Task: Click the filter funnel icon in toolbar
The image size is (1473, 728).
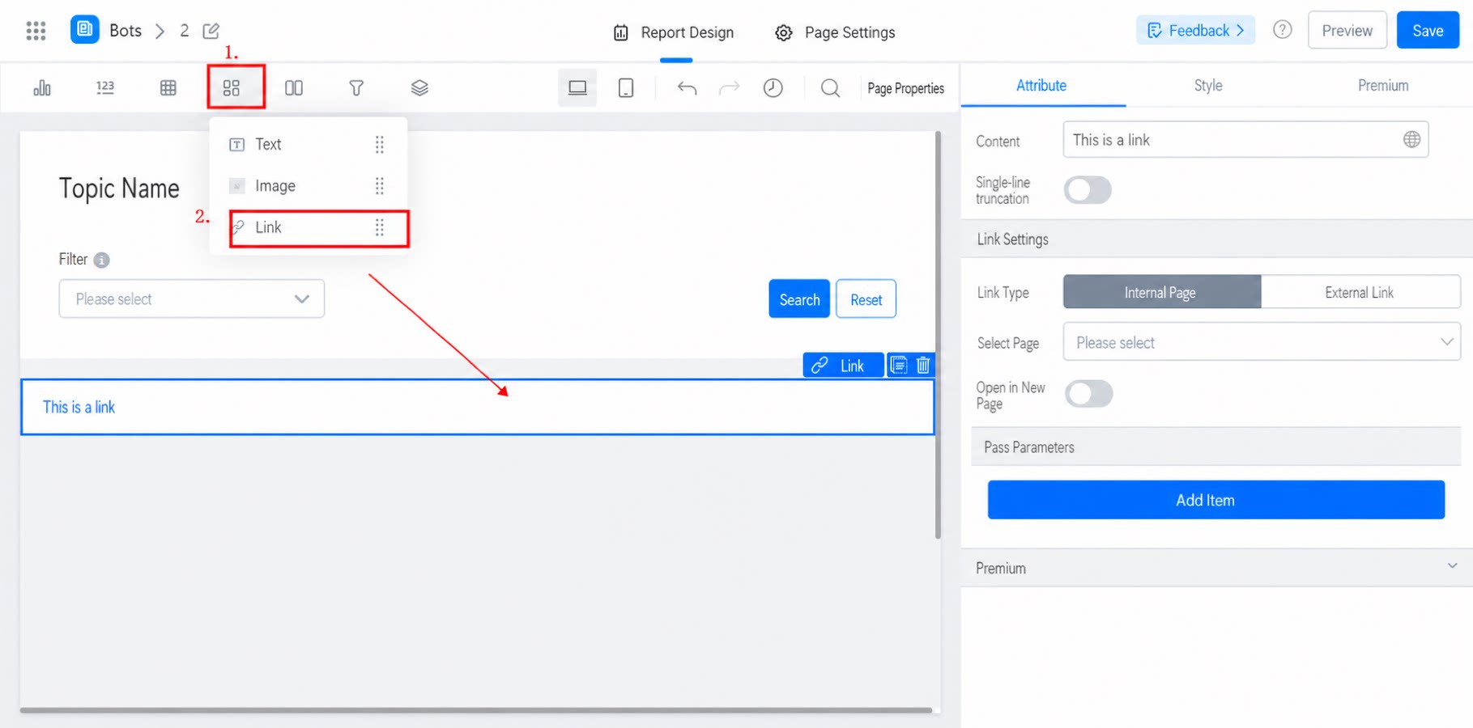Action: coord(356,87)
